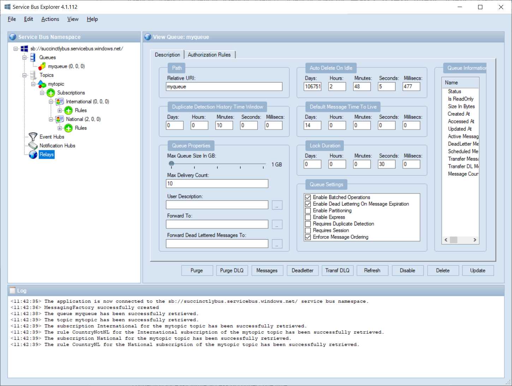Open the Help menu
Viewport: 512px width, 386px height.
[x=92, y=19]
